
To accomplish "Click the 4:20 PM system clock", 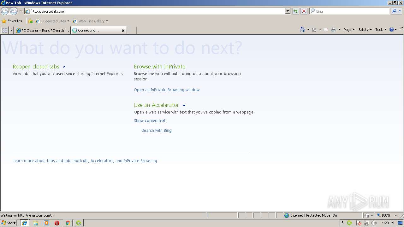I will pos(388,223).
